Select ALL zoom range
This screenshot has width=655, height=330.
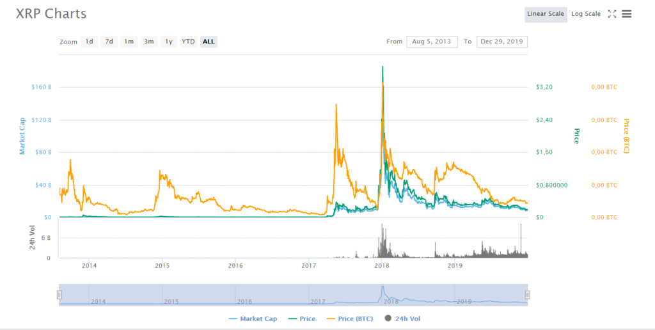209,42
